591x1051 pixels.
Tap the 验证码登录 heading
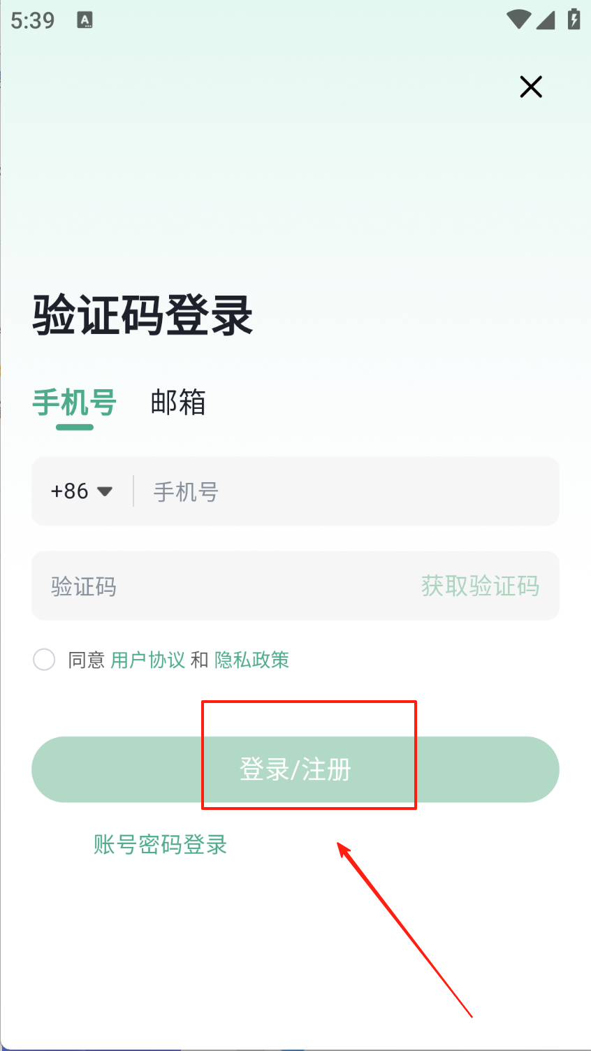tap(143, 316)
